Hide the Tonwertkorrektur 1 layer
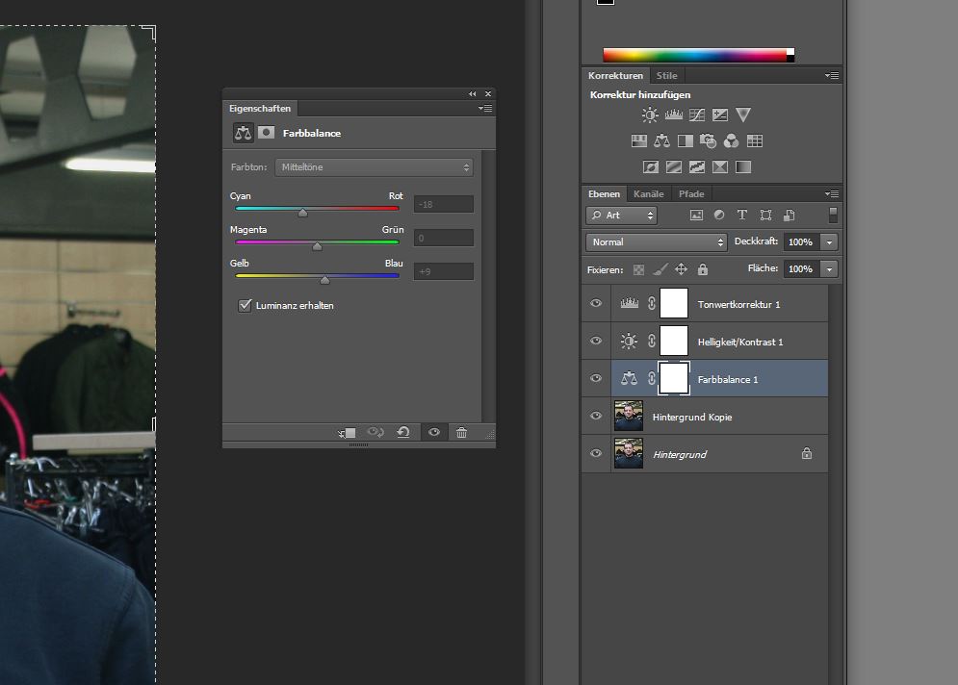This screenshot has width=958, height=685. pyautogui.click(x=596, y=303)
